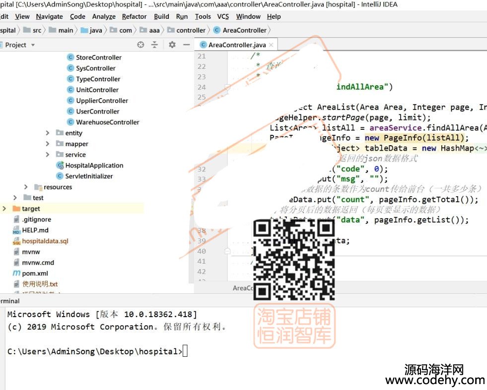This screenshot has width=487, height=390.
Task: Expand the target folder
Action: [4, 209]
